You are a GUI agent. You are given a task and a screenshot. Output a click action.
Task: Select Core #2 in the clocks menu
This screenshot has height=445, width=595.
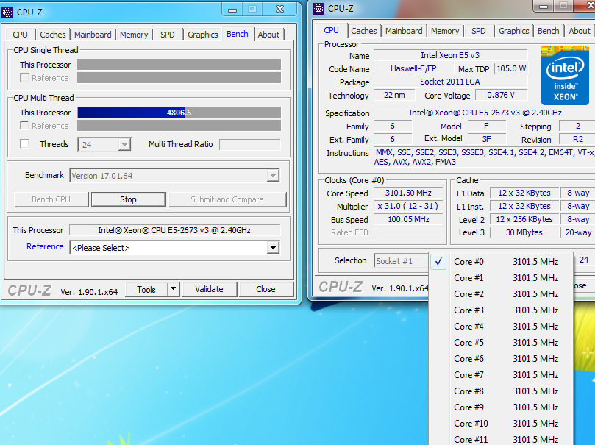(501, 294)
